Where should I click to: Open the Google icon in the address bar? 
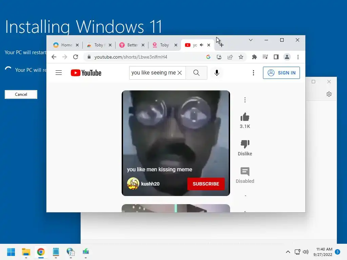(208, 57)
